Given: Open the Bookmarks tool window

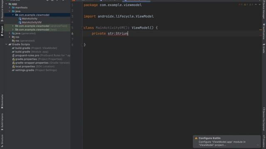Looking at the screenshot, I should click(x=2, y=101).
